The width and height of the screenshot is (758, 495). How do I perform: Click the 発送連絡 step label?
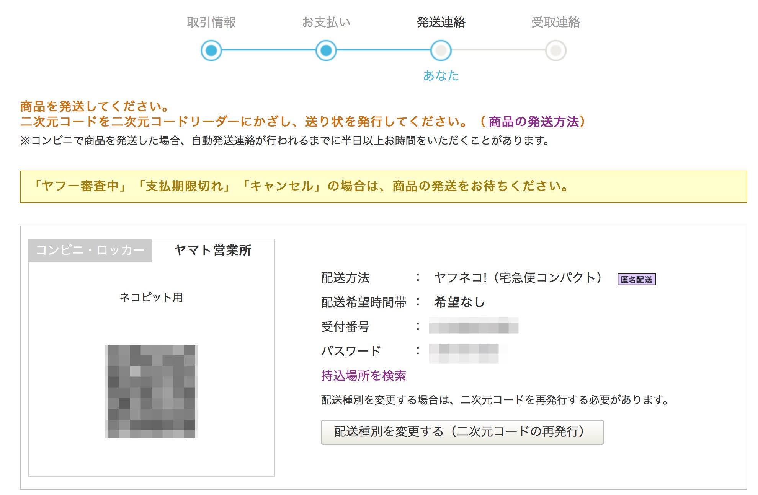[441, 22]
